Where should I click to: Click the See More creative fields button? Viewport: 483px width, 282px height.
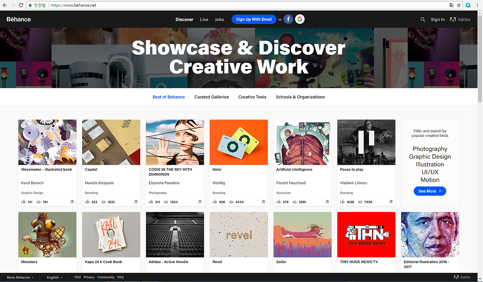(x=430, y=191)
